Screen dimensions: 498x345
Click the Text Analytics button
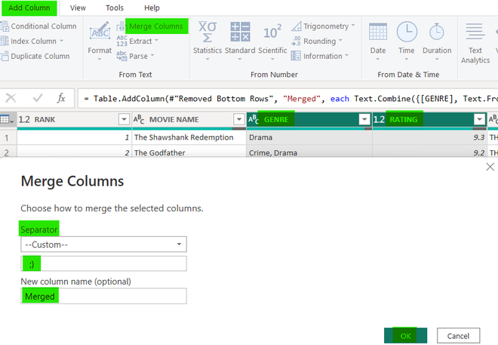(475, 43)
